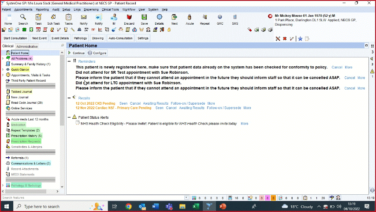
Task: Click the Home toolbar icon
Action: tap(8, 19)
